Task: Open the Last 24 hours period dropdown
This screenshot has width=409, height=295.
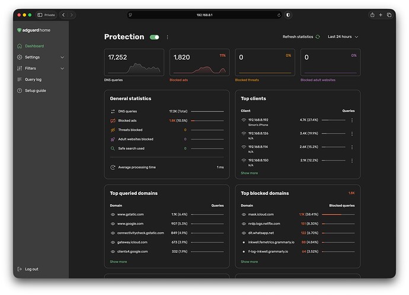Action: tap(343, 37)
